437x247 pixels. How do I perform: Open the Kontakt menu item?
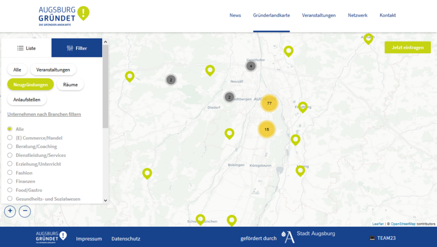387,15
